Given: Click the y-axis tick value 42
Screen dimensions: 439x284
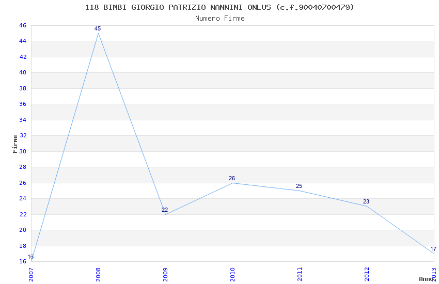Looking at the screenshot, I should pyautogui.click(x=23, y=57).
